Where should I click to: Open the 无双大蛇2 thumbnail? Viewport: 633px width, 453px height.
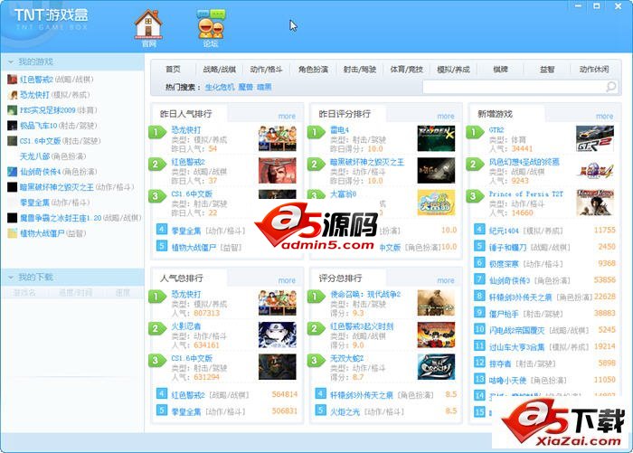(436, 366)
